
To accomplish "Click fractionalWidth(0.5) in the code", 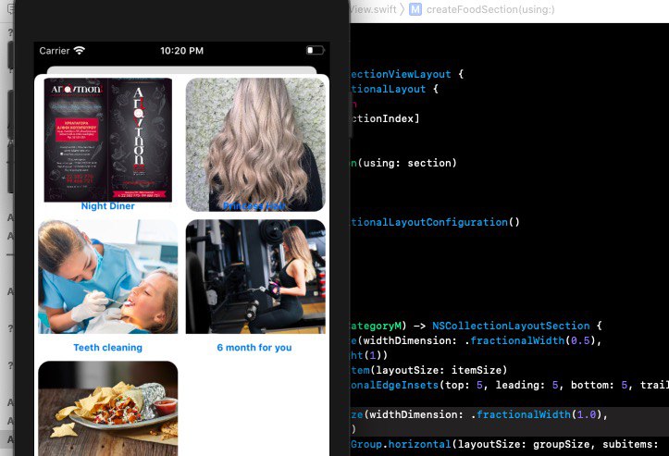I will pyautogui.click(x=535, y=340).
